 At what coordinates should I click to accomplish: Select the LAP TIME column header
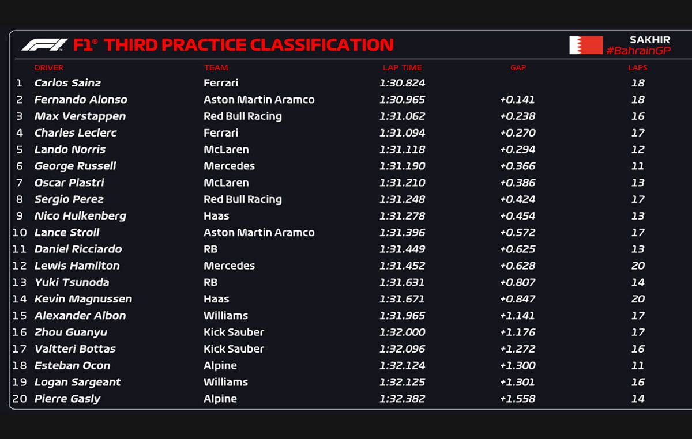(x=402, y=67)
